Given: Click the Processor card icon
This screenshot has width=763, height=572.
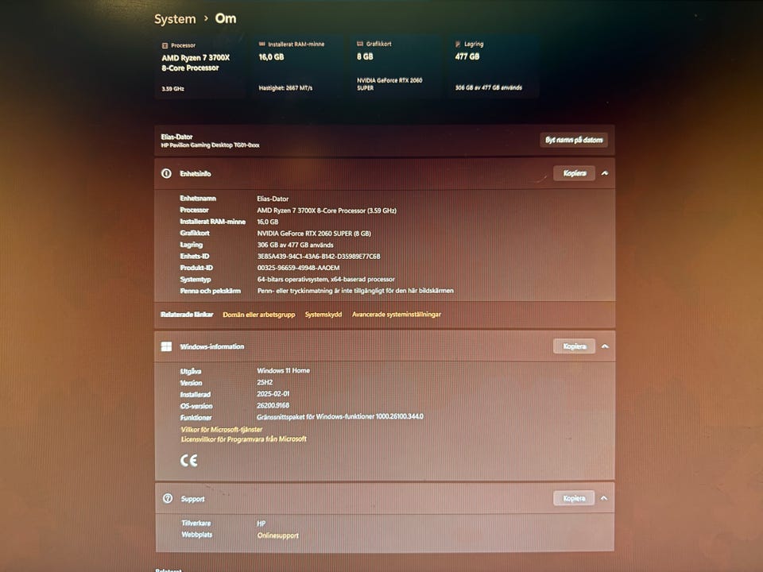Looking at the screenshot, I should coord(165,45).
